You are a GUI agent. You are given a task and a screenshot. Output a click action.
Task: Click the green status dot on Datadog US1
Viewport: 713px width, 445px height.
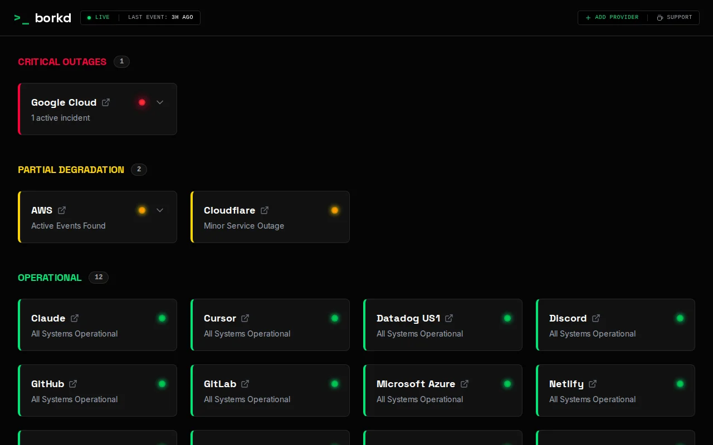pyautogui.click(x=507, y=318)
